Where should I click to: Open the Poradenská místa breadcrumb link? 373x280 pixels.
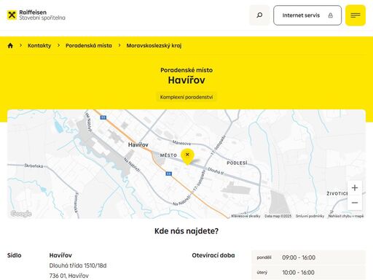[x=89, y=45]
